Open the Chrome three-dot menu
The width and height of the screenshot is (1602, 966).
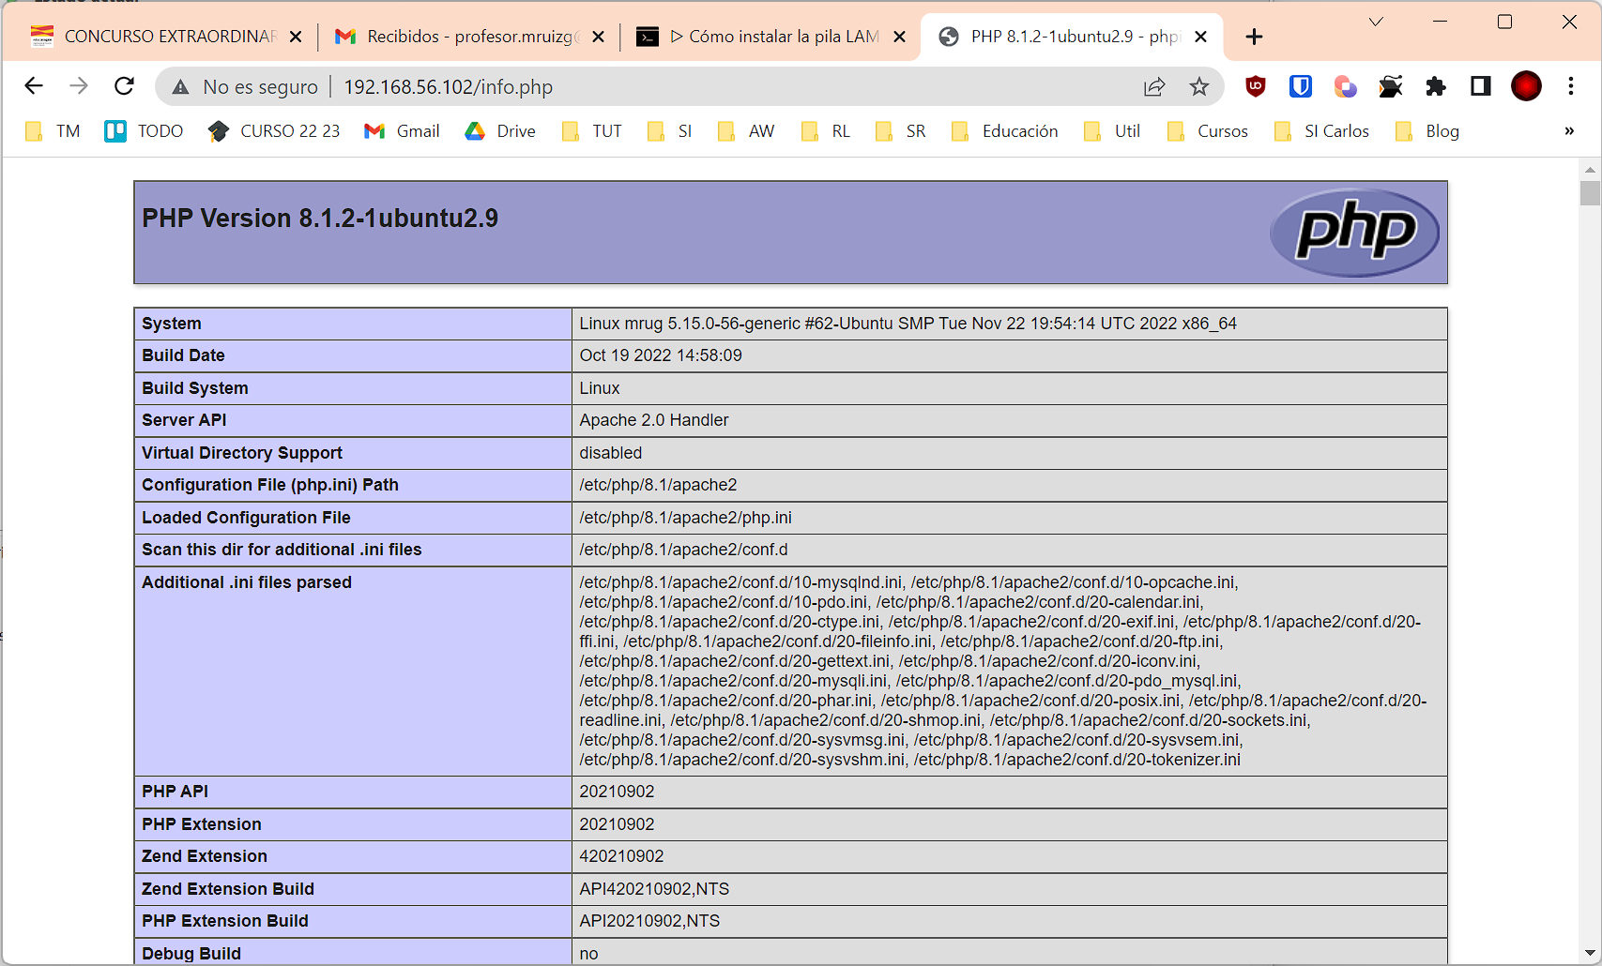[x=1571, y=86]
